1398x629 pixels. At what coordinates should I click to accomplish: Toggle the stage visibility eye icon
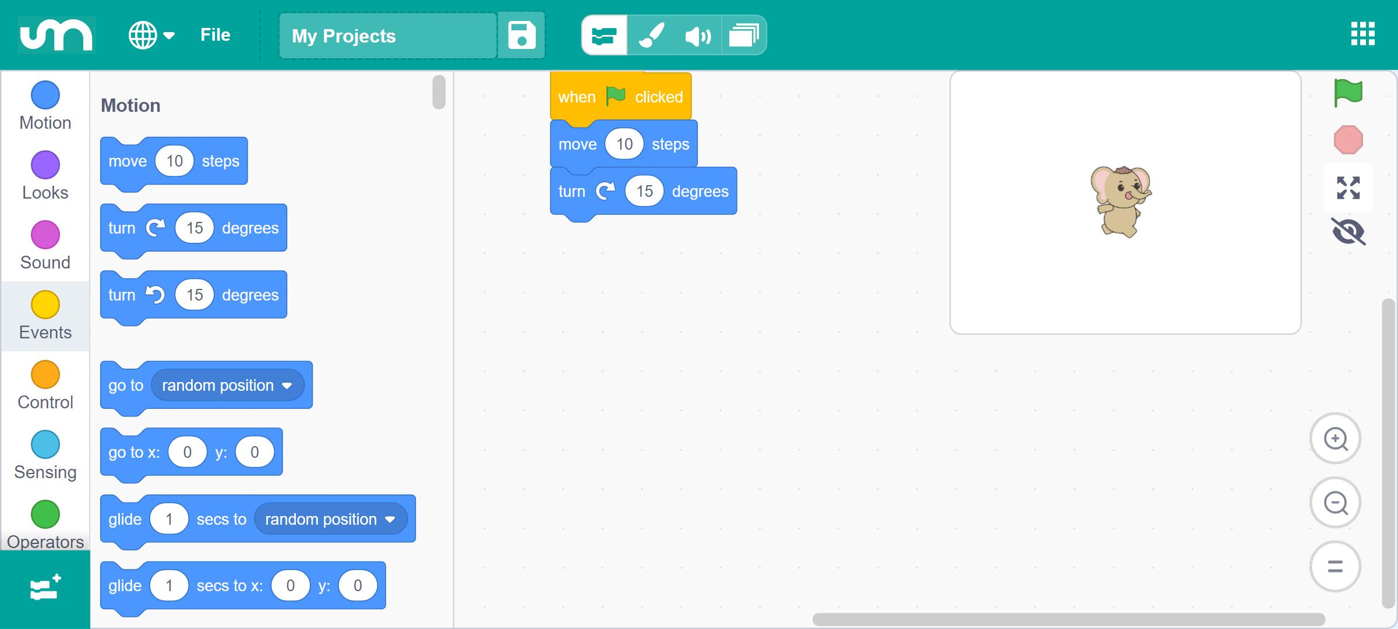point(1348,232)
